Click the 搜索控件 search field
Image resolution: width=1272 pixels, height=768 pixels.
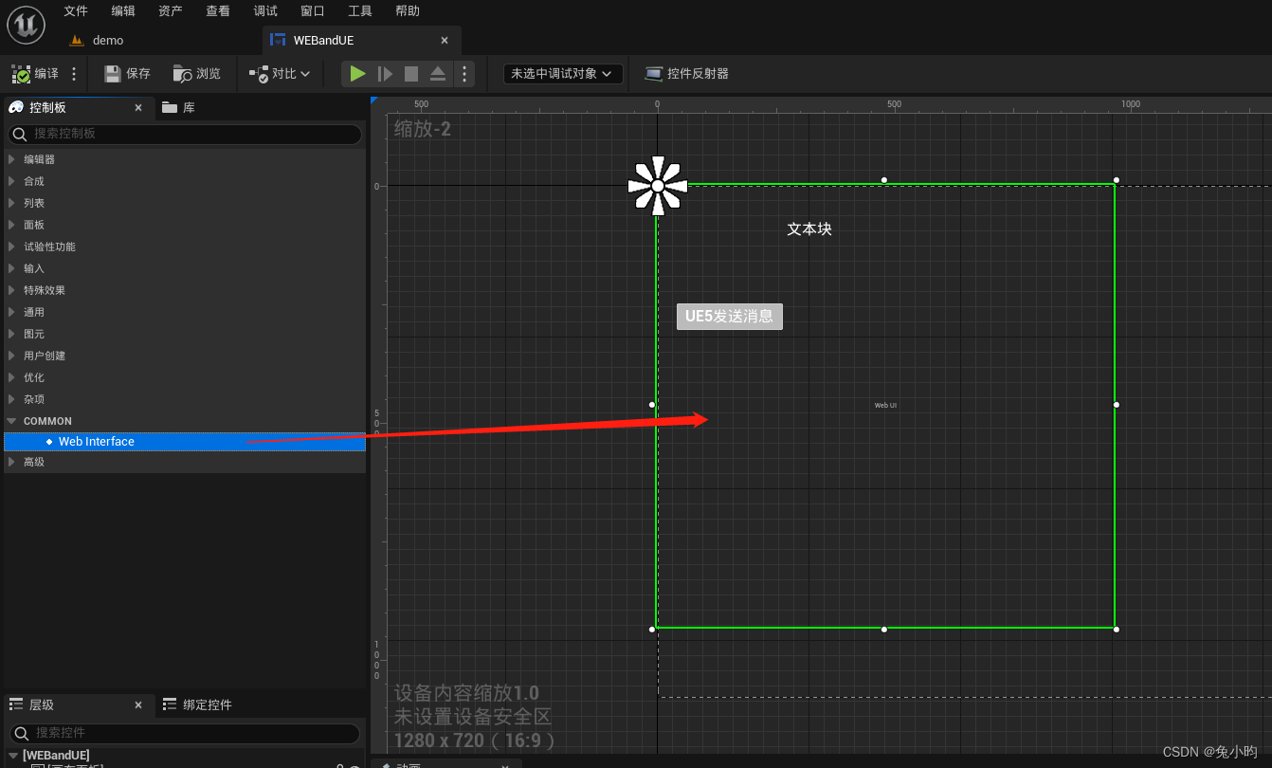pos(185,733)
